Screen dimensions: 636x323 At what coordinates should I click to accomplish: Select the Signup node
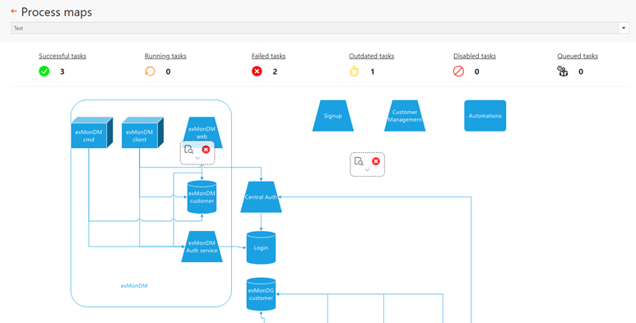click(333, 116)
